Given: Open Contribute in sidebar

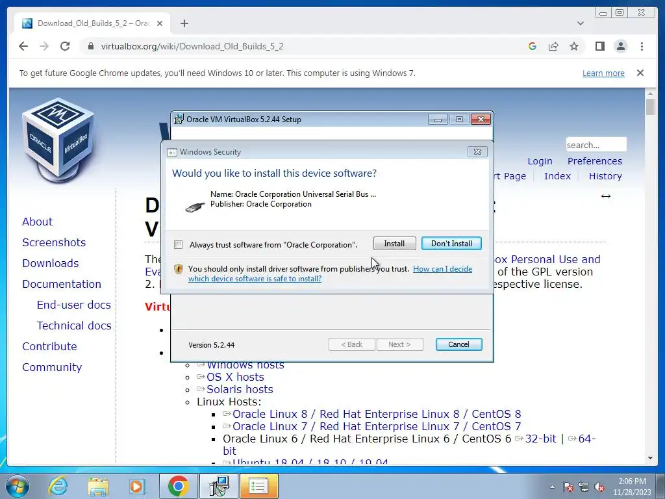Looking at the screenshot, I should (49, 346).
